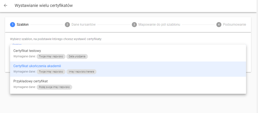Image resolution: width=258 pixels, height=113 pixels.
Task: Click the Imię i nazwisko trenera chip
Action: coord(81,72)
